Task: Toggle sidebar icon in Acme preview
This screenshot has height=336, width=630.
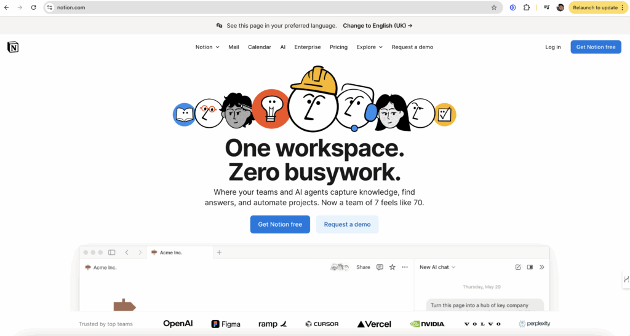Action: (112, 252)
